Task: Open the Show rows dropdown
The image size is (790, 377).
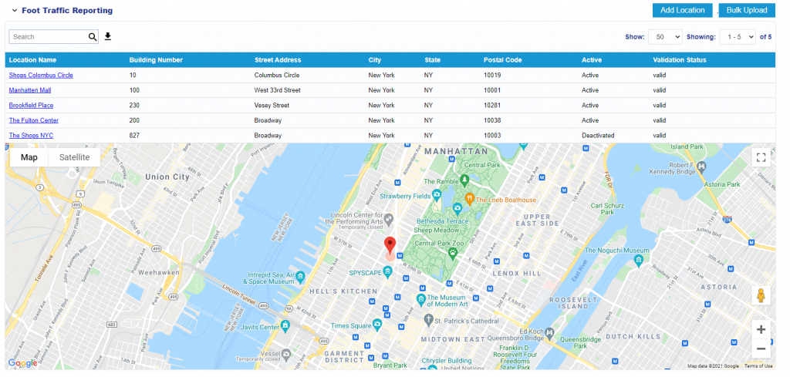Action: (x=665, y=37)
